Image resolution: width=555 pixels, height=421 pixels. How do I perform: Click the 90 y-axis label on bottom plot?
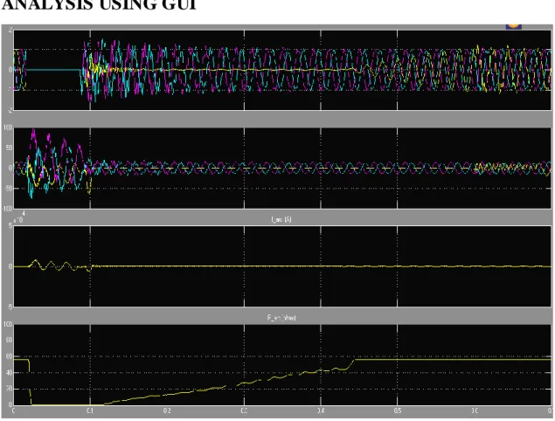9,340
